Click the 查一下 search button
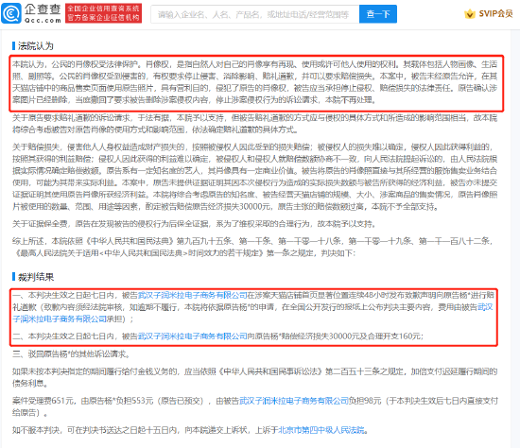This screenshot has width=520, height=448. pyautogui.click(x=378, y=14)
